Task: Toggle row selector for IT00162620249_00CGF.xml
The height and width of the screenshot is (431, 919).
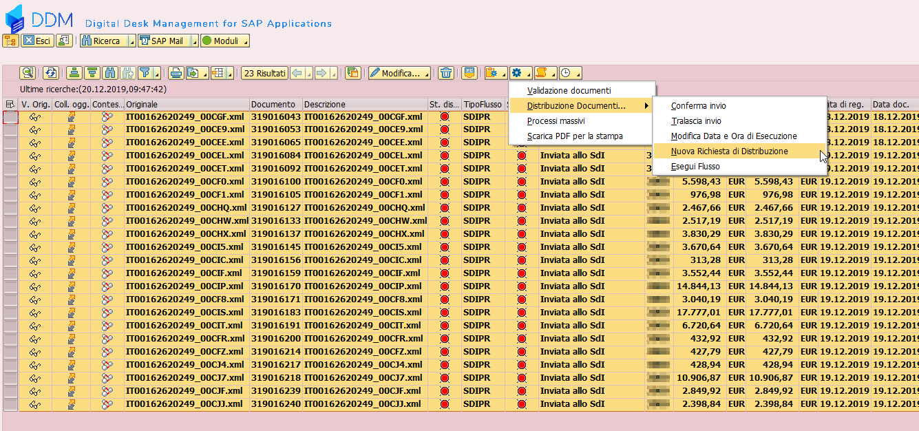Action: tap(10, 116)
